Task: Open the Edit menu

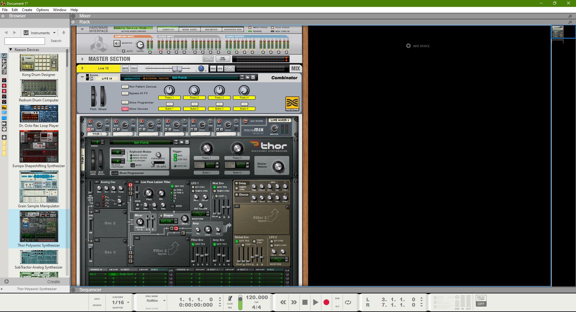Action: [15, 10]
